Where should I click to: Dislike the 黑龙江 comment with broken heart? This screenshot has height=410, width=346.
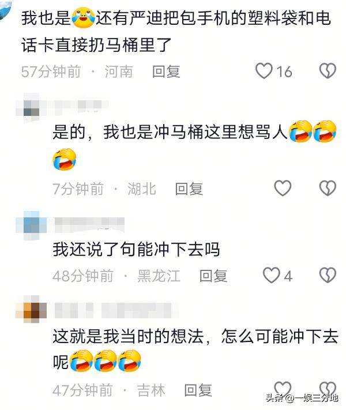328,275
